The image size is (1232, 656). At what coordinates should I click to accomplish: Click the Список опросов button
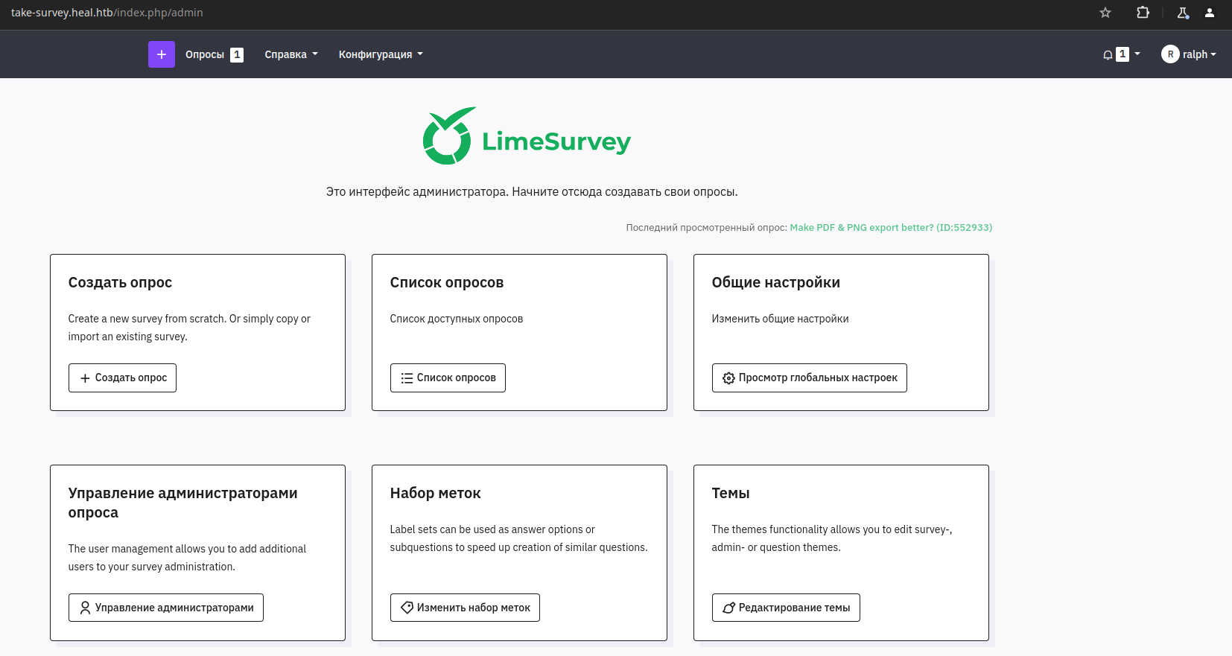(x=448, y=378)
